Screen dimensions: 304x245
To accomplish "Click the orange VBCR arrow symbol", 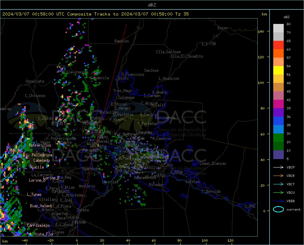I will coord(278,176).
